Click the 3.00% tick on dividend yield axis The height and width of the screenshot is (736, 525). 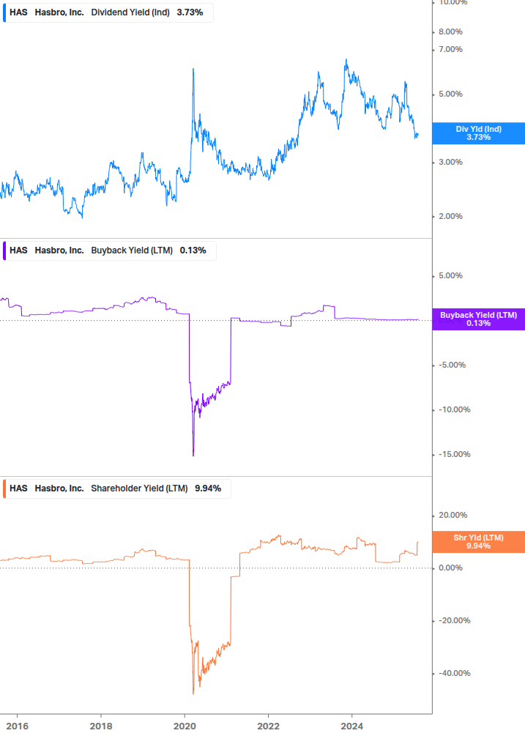coord(450,163)
